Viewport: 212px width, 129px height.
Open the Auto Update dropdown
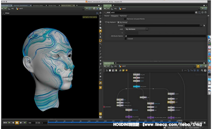[x=195, y=128]
